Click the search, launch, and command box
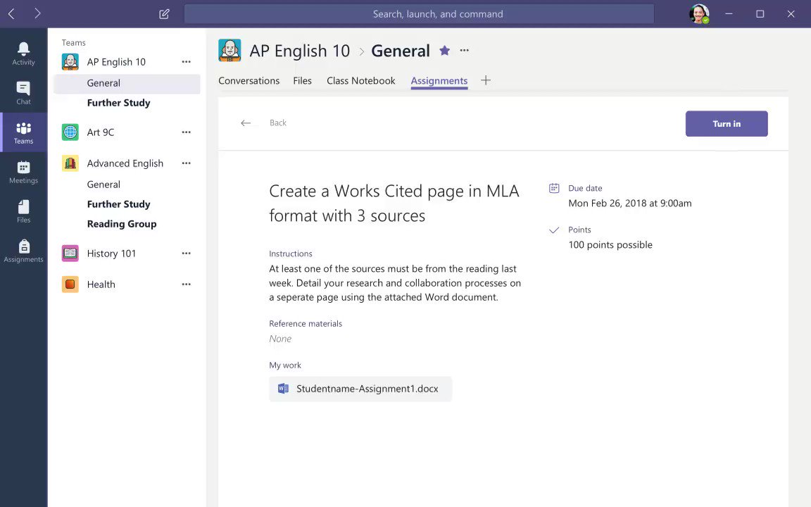 coord(419,14)
